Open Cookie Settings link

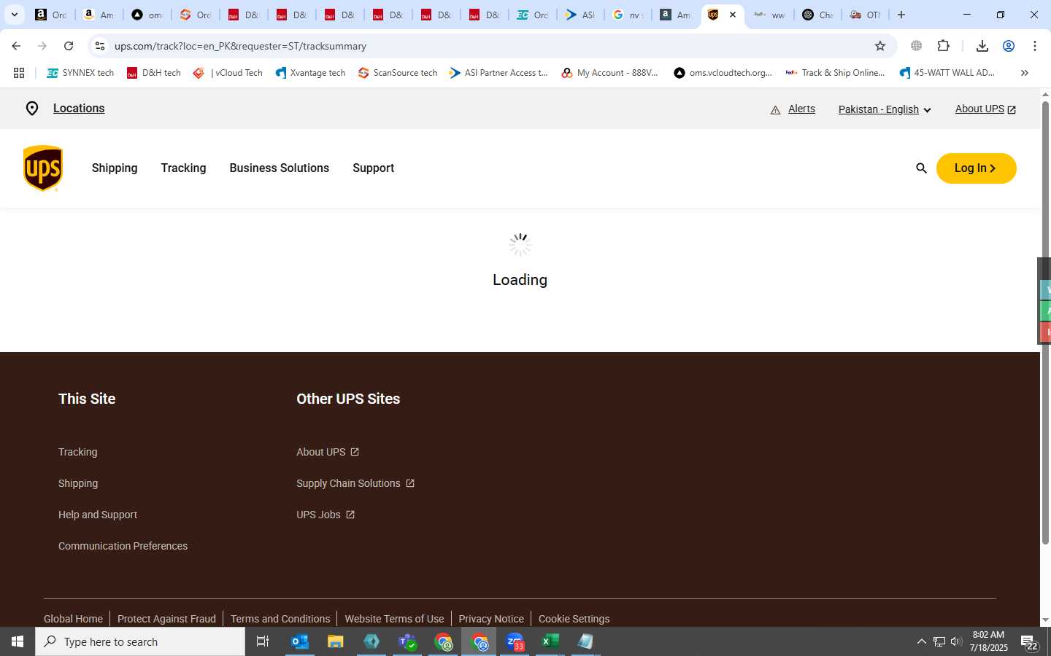(x=574, y=619)
